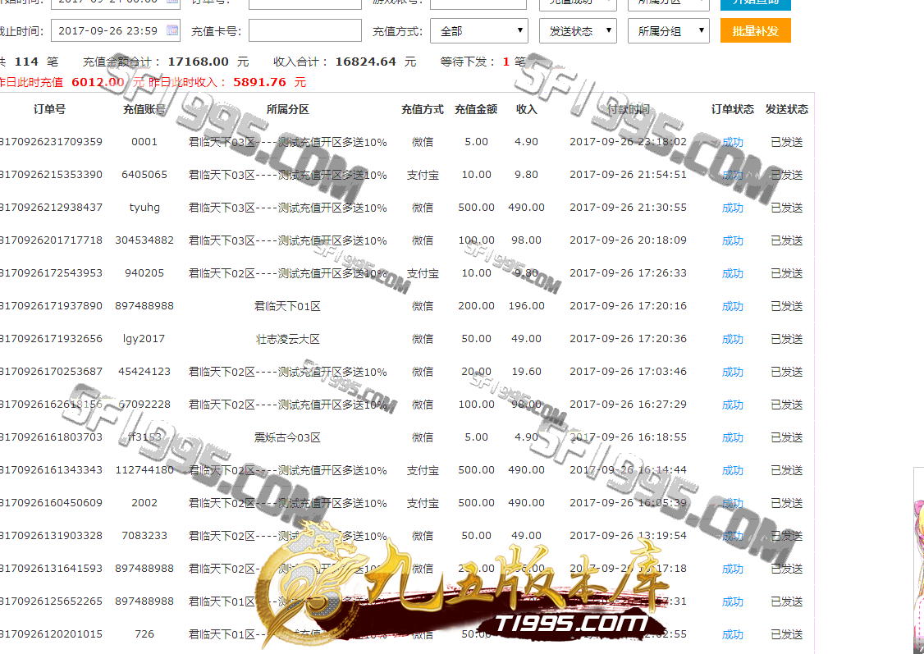Viewport: 924px width, 654px height.
Task: Click the 充值金额 column header
Action: point(476,109)
